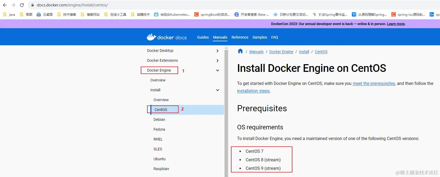
Task: Select Install item in sidebar
Action: tap(155, 90)
